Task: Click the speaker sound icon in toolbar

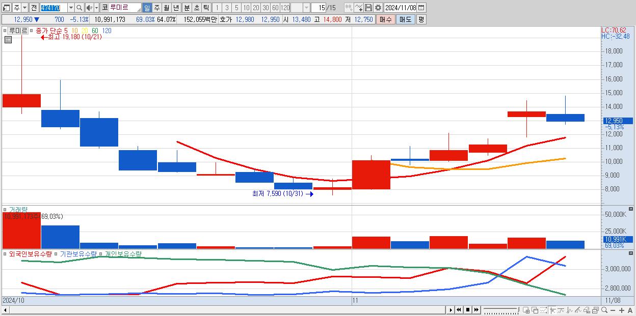Action: coord(89,8)
